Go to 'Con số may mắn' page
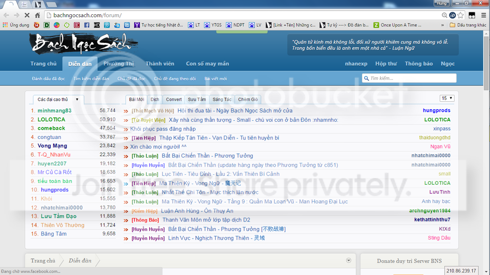This screenshot has width=490, height=275. point(207,63)
